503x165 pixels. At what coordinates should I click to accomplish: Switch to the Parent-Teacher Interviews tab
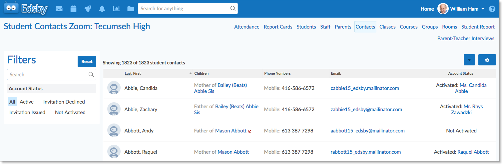tap(466, 39)
